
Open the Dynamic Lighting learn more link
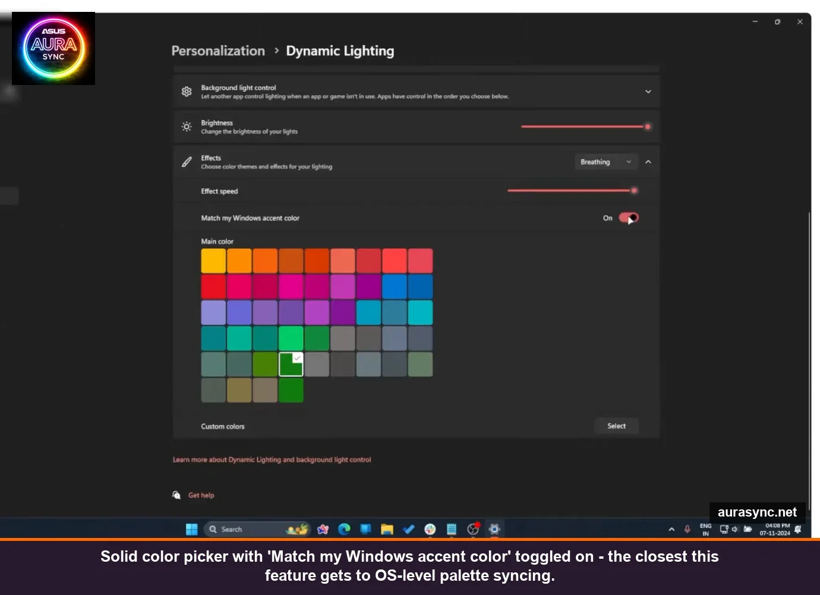[x=272, y=459]
